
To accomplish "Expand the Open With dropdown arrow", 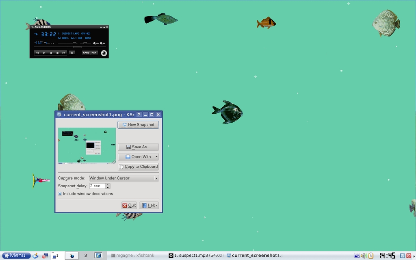I will [x=156, y=157].
